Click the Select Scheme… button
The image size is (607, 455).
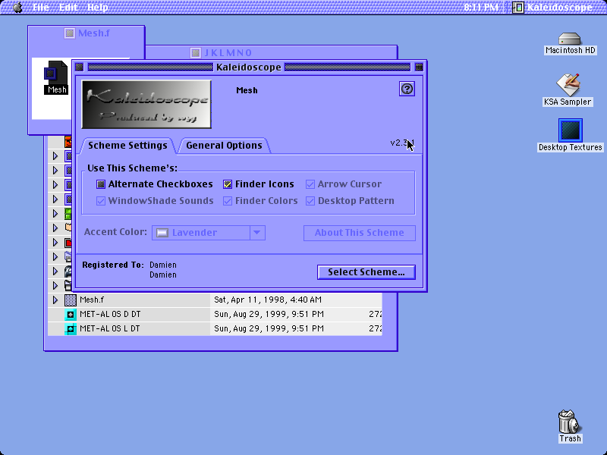click(366, 272)
